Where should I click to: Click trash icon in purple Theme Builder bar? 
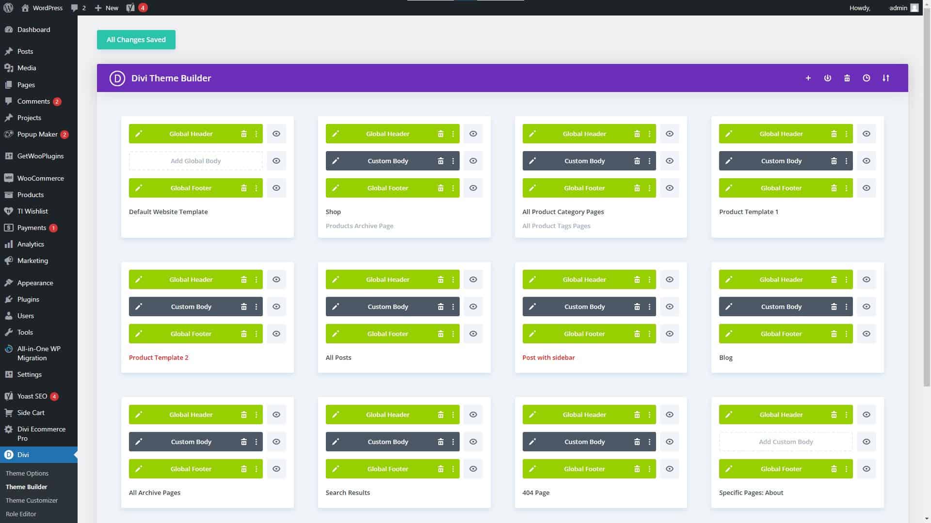click(x=847, y=78)
